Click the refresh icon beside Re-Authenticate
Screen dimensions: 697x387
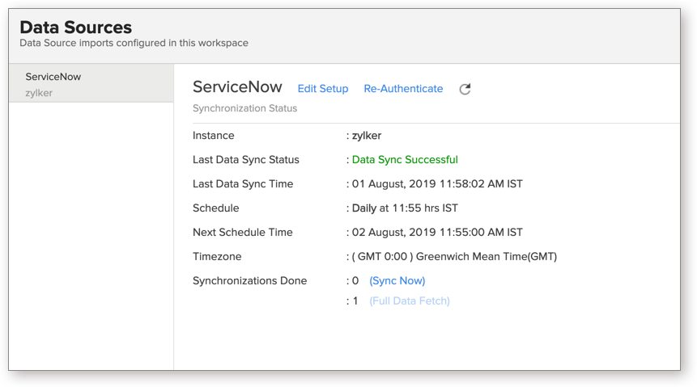[465, 89]
